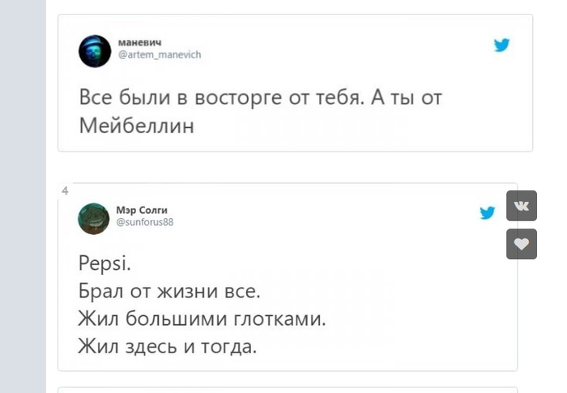Click the line "Жил большими глотками."
The image size is (567, 393).
pyautogui.click(x=202, y=318)
